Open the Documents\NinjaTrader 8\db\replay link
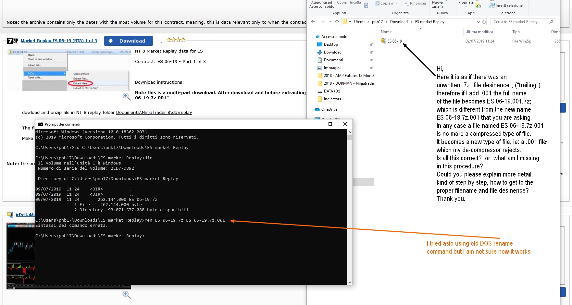 (154, 113)
